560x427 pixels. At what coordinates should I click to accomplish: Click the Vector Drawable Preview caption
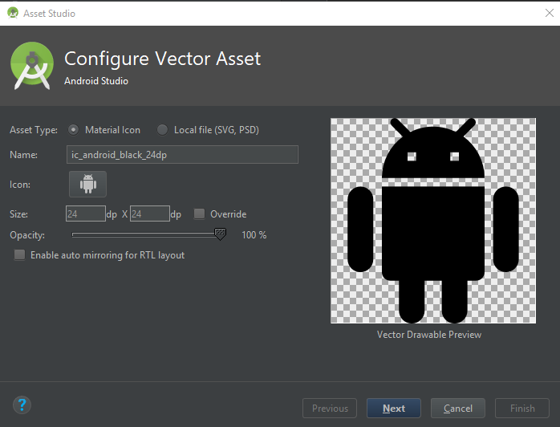[x=429, y=335]
